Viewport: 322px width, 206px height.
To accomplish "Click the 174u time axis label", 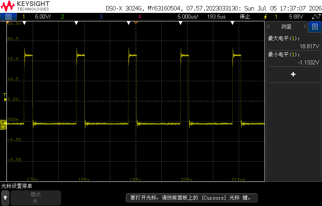I will 32,179.
